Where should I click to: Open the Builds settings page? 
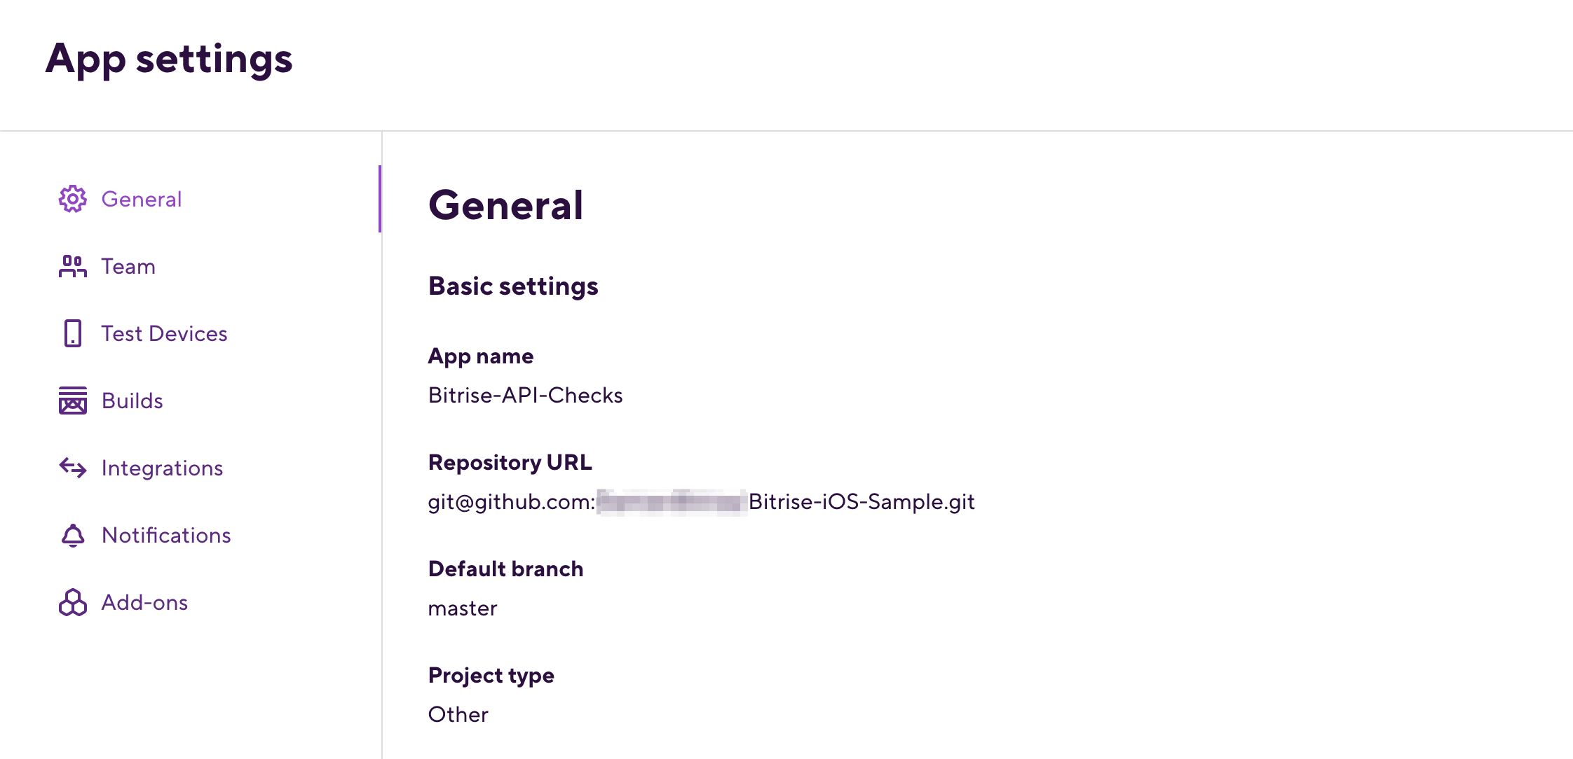132,401
